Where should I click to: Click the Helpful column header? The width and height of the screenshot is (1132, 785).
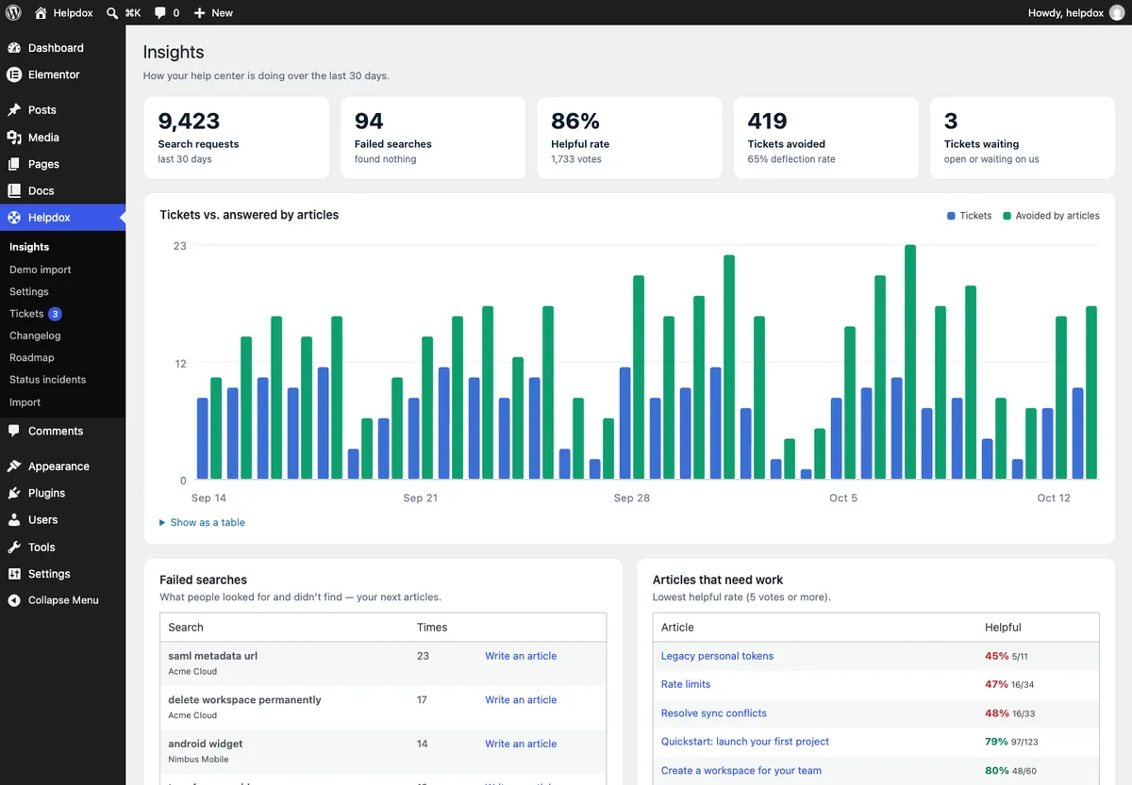point(1003,628)
